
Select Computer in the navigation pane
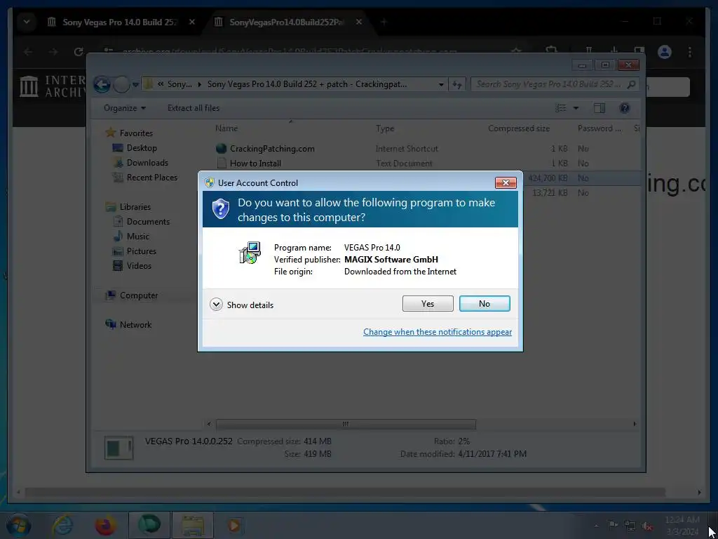[139, 295]
